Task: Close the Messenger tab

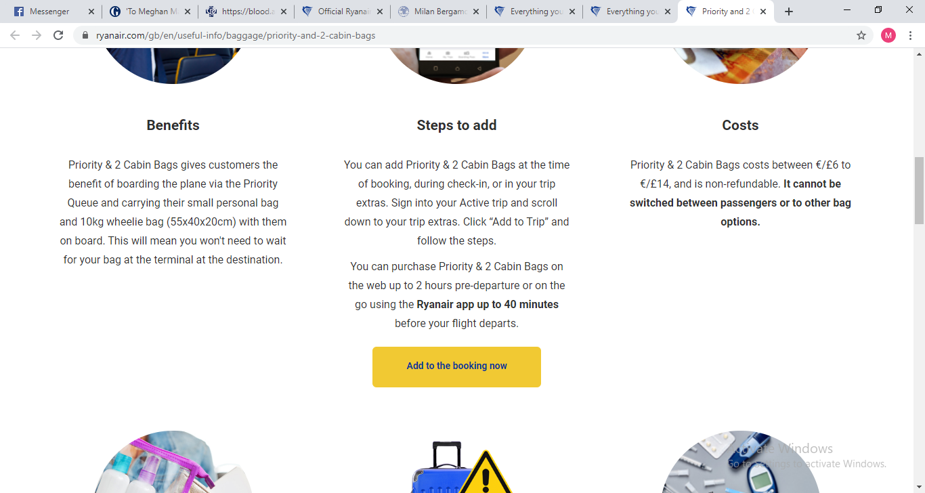Action: (91, 12)
